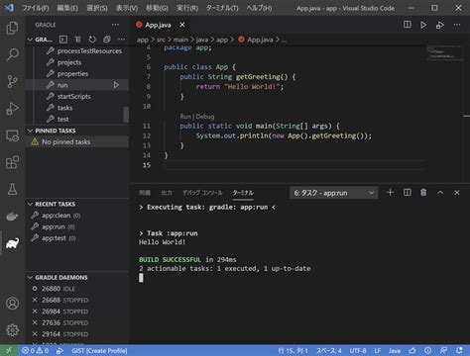
Task: Run the Java file from editor toolbar
Action: pyautogui.click(x=423, y=25)
